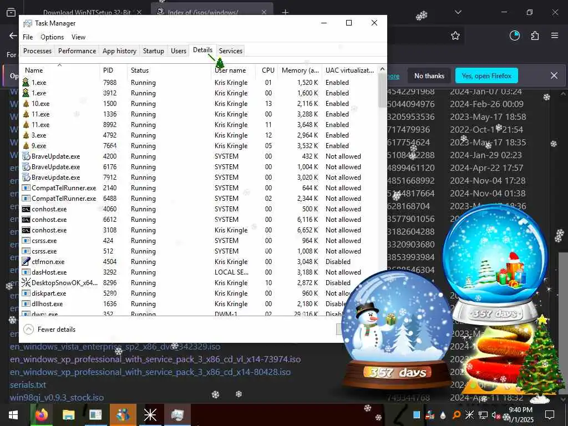Open Firefox from the taskbar

(42, 415)
